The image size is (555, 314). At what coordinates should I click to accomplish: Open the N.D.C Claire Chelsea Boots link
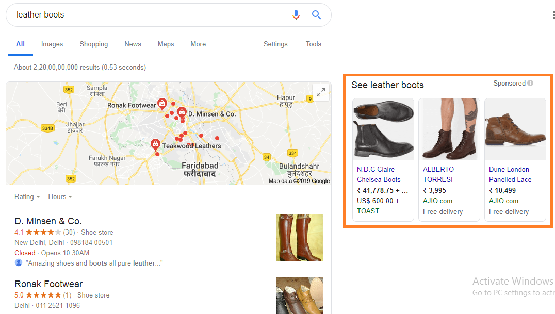pos(379,174)
